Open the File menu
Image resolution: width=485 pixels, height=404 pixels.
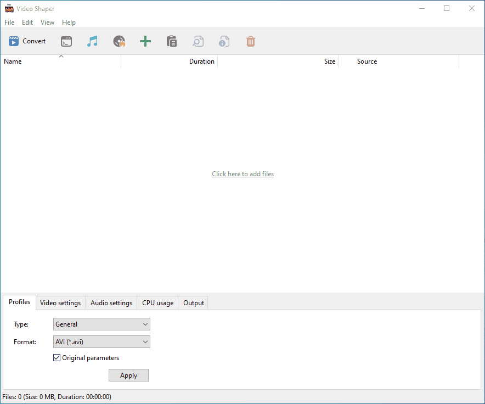pyautogui.click(x=9, y=23)
